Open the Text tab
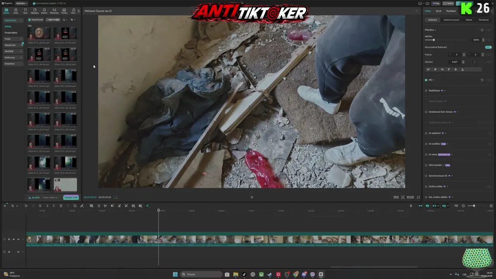Screen dimensions: 496x279 tap(25, 11)
